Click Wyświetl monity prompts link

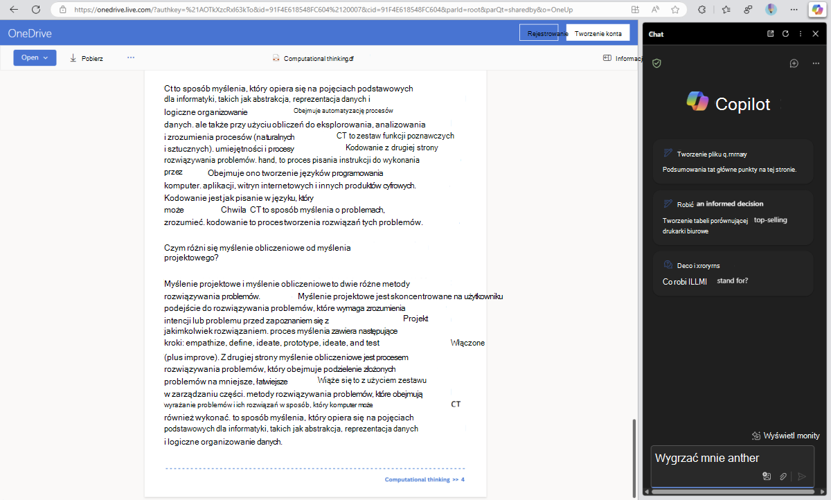point(785,436)
